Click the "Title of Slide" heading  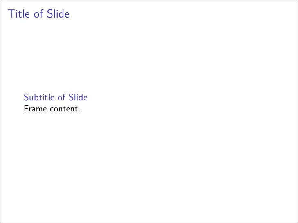click(x=38, y=14)
